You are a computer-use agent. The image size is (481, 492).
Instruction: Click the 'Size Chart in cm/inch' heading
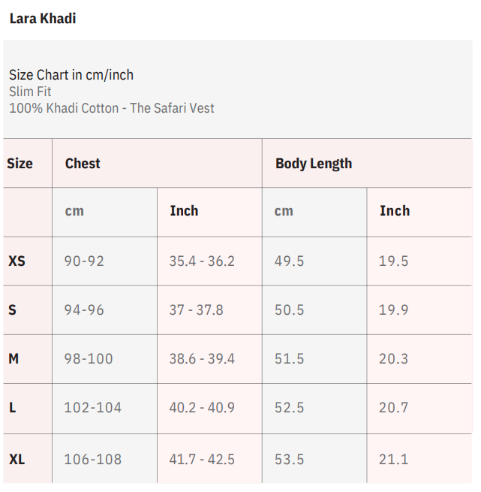click(71, 75)
